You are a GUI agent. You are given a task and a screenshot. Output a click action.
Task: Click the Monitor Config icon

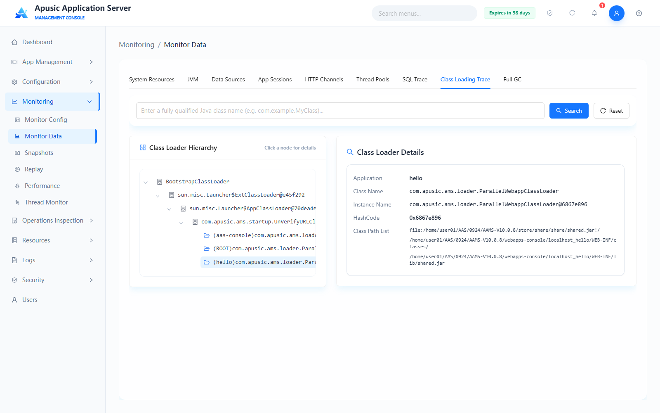tap(17, 120)
